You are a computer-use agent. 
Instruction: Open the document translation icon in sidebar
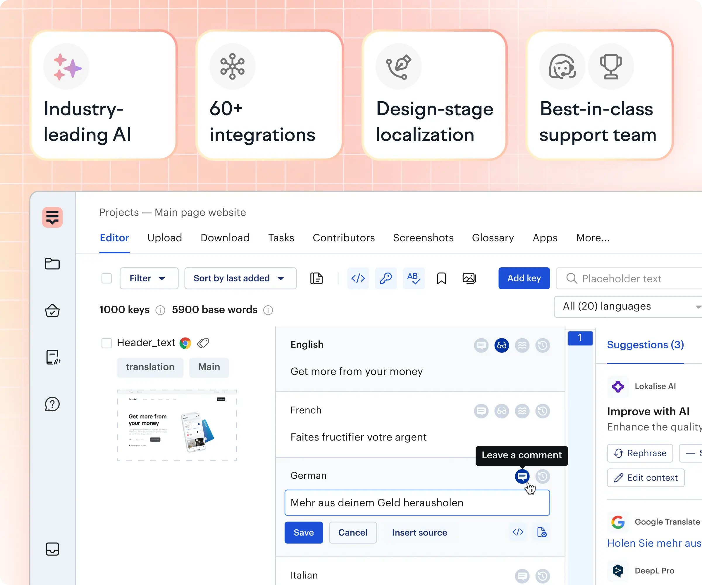tap(53, 357)
